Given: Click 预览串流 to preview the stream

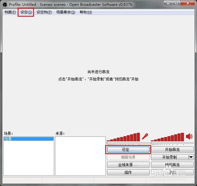Looking at the screenshot, I should (x=172, y=165).
